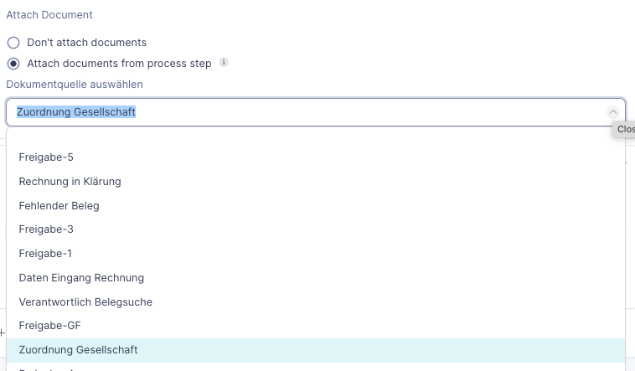Select "Rechnung in Klärung" option
The image size is (635, 371).
[x=70, y=182]
